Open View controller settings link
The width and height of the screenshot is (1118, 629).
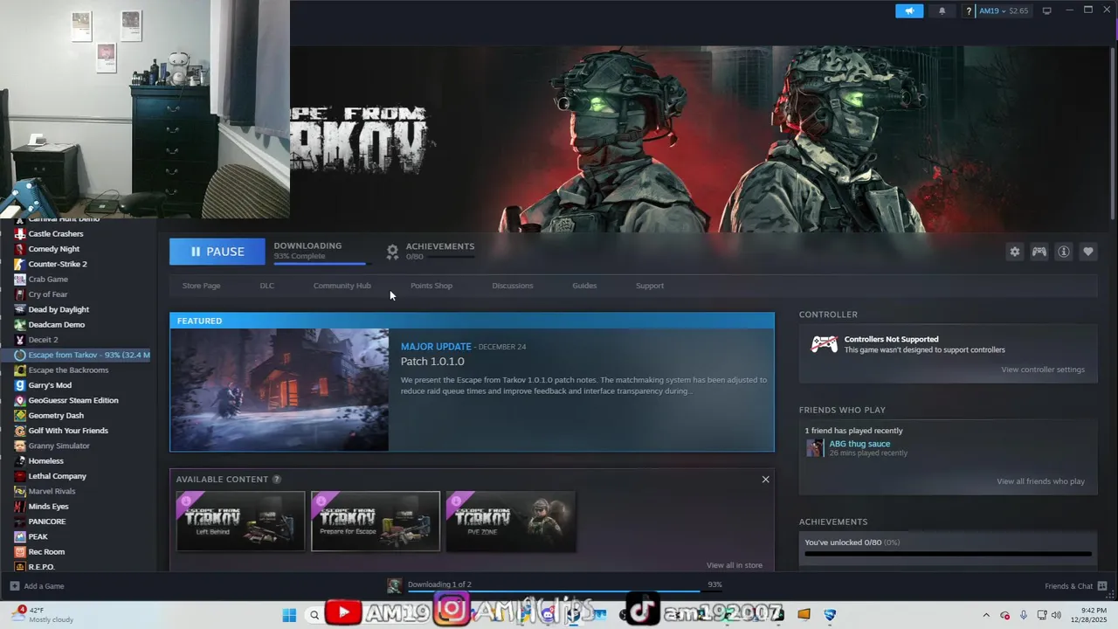(1043, 370)
